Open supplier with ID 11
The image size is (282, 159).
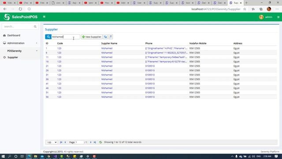point(47,57)
